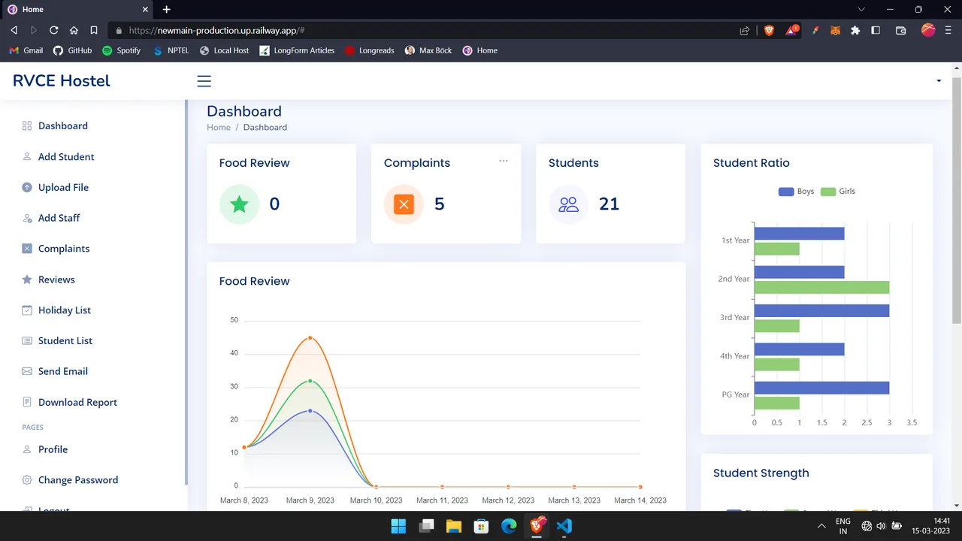Open the Spotify bookmark

(121, 50)
